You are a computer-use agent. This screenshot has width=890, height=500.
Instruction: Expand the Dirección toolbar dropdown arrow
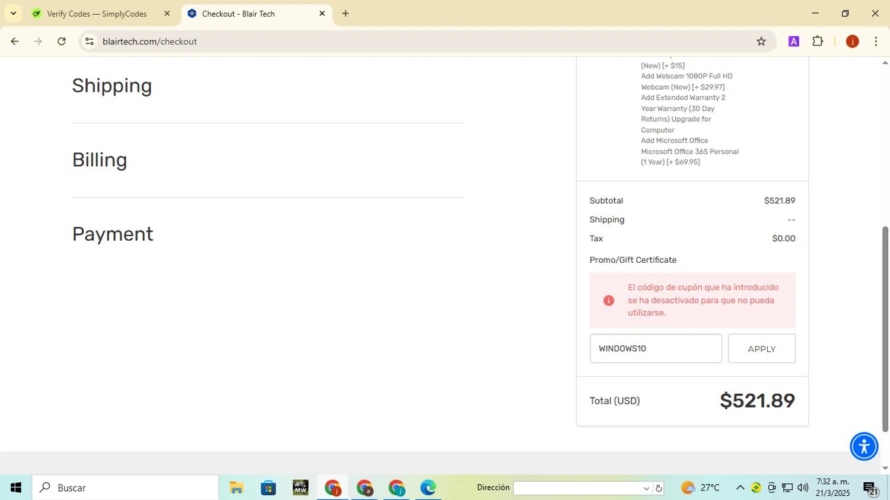pos(646,488)
